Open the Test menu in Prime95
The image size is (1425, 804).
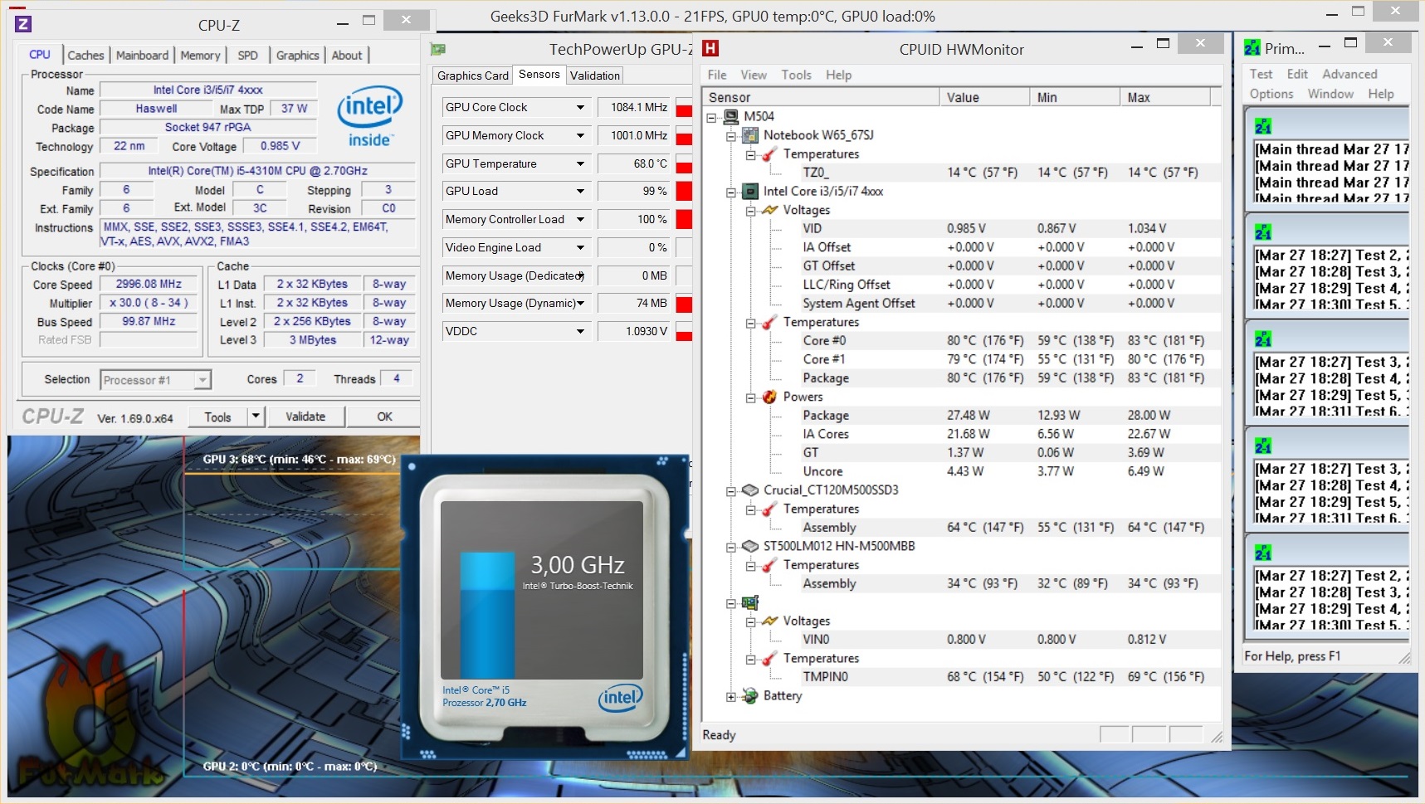(1261, 74)
